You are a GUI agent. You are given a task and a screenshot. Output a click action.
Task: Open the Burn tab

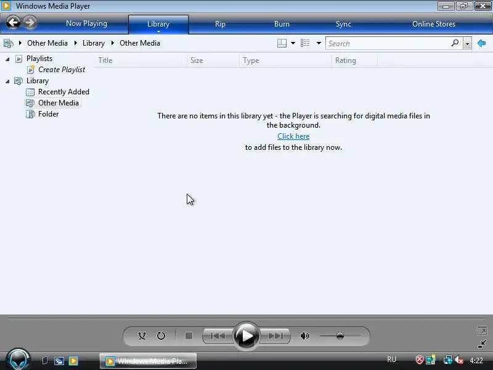pyautogui.click(x=282, y=24)
